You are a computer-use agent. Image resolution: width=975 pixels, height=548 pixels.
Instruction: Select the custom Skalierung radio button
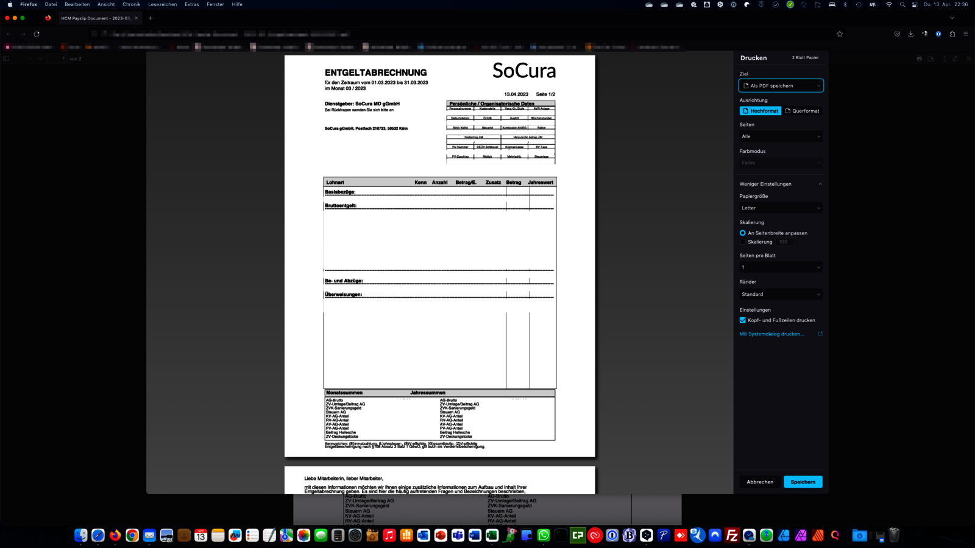click(743, 242)
